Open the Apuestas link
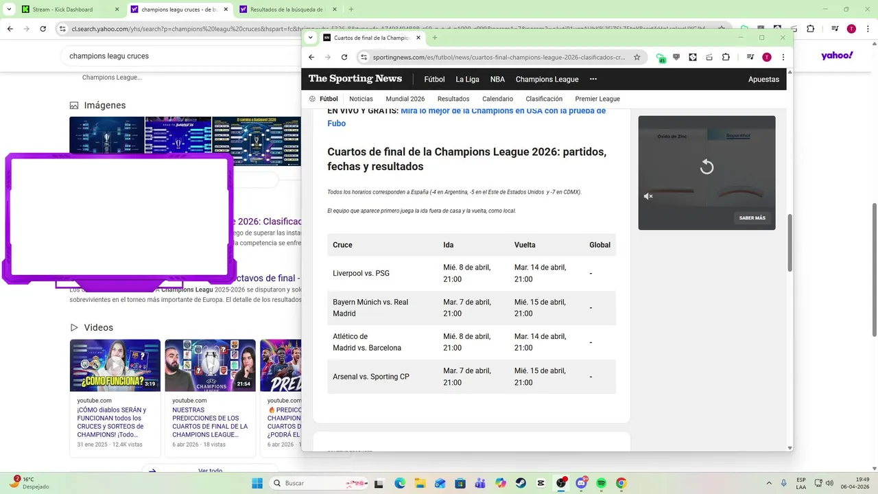 click(763, 79)
